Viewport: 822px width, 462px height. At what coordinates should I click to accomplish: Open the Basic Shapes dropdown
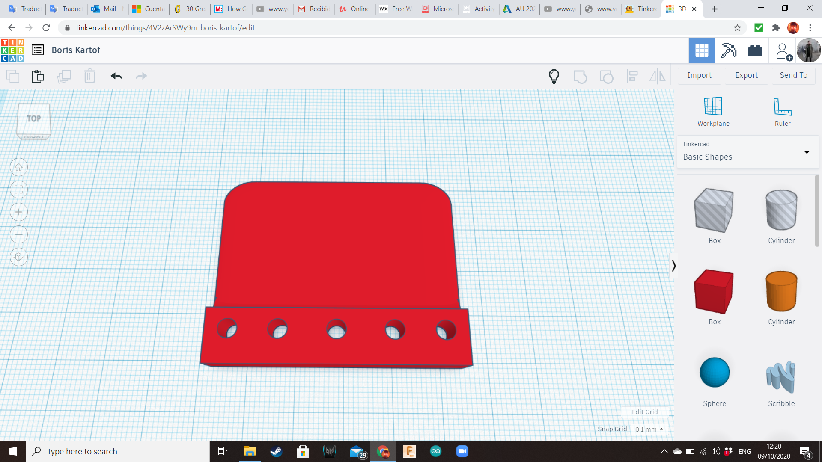point(807,152)
